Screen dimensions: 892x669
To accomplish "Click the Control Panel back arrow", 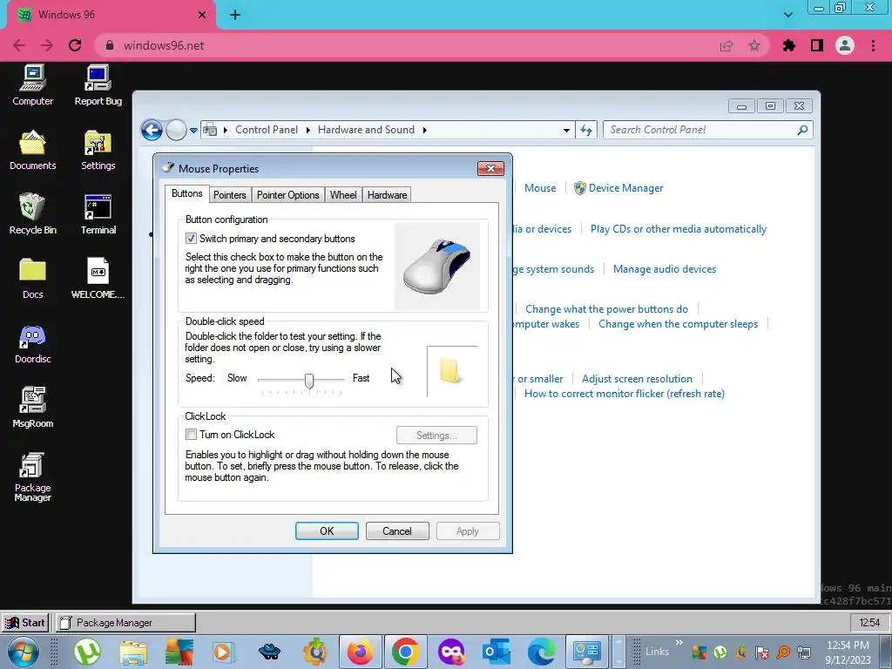I will click(152, 131).
